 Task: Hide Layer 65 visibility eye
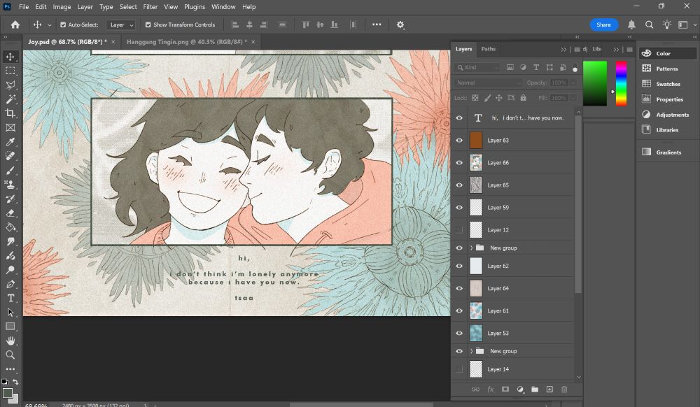[459, 185]
